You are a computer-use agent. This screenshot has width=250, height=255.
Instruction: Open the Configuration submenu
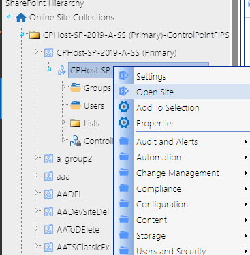pyautogui.click(x=182, y=205)
